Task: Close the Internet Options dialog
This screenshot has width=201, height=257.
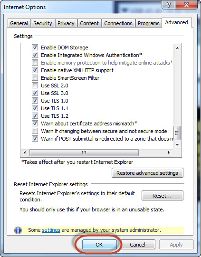Action: pos(186,5)
